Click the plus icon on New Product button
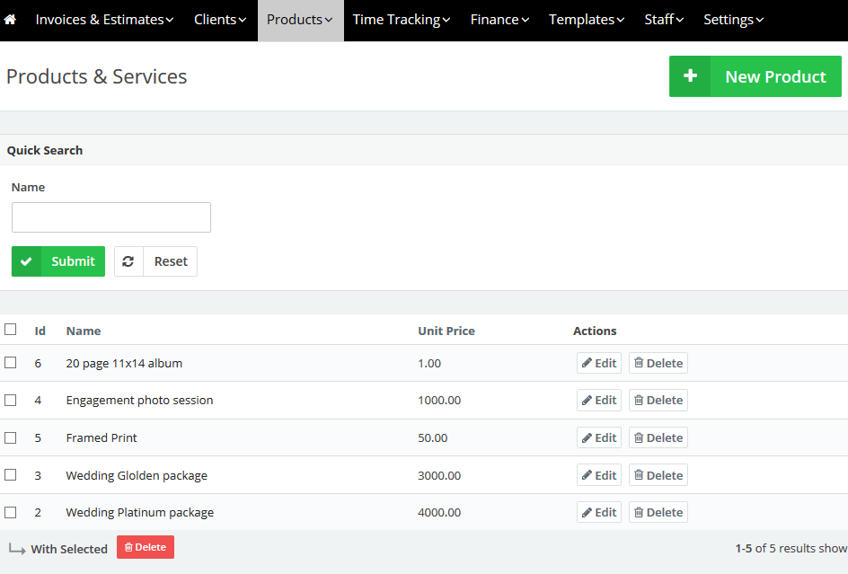 click(x=690, y=76)
